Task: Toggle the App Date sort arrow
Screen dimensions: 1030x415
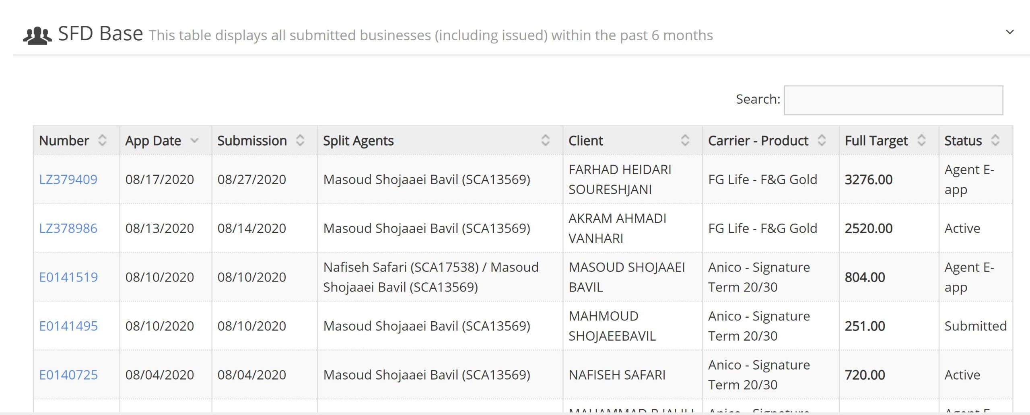Action: coord(195,140)
